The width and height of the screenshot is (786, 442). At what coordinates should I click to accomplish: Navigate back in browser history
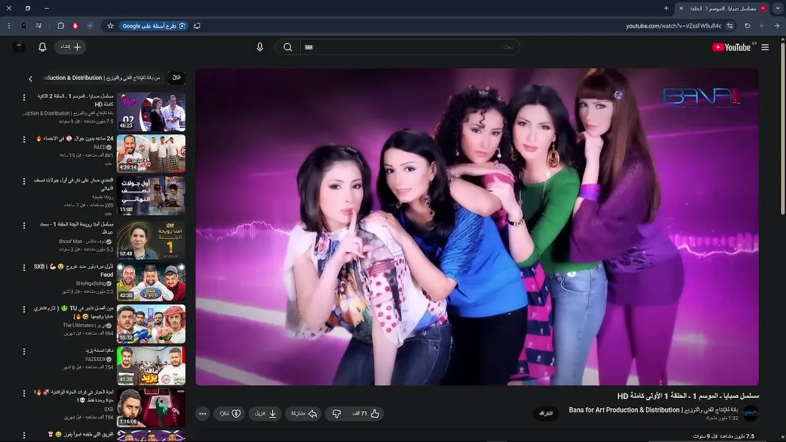tap(777, 26)
